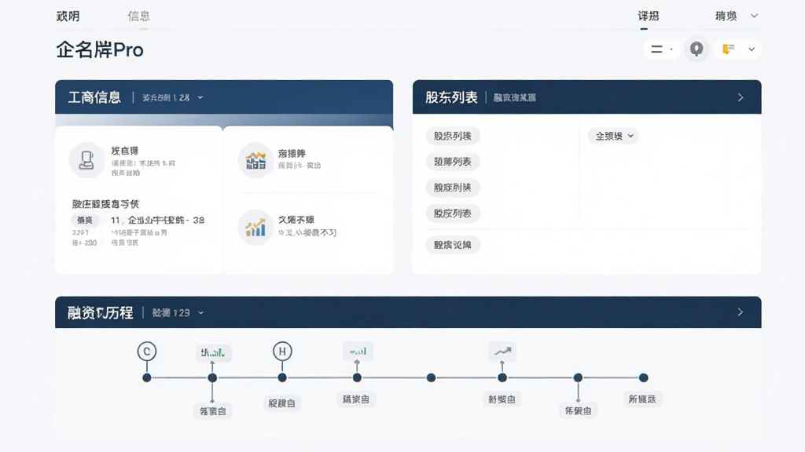Screen dimensions: 805x452
Task: Click the yellow flag icon
Action: point(728,49)
